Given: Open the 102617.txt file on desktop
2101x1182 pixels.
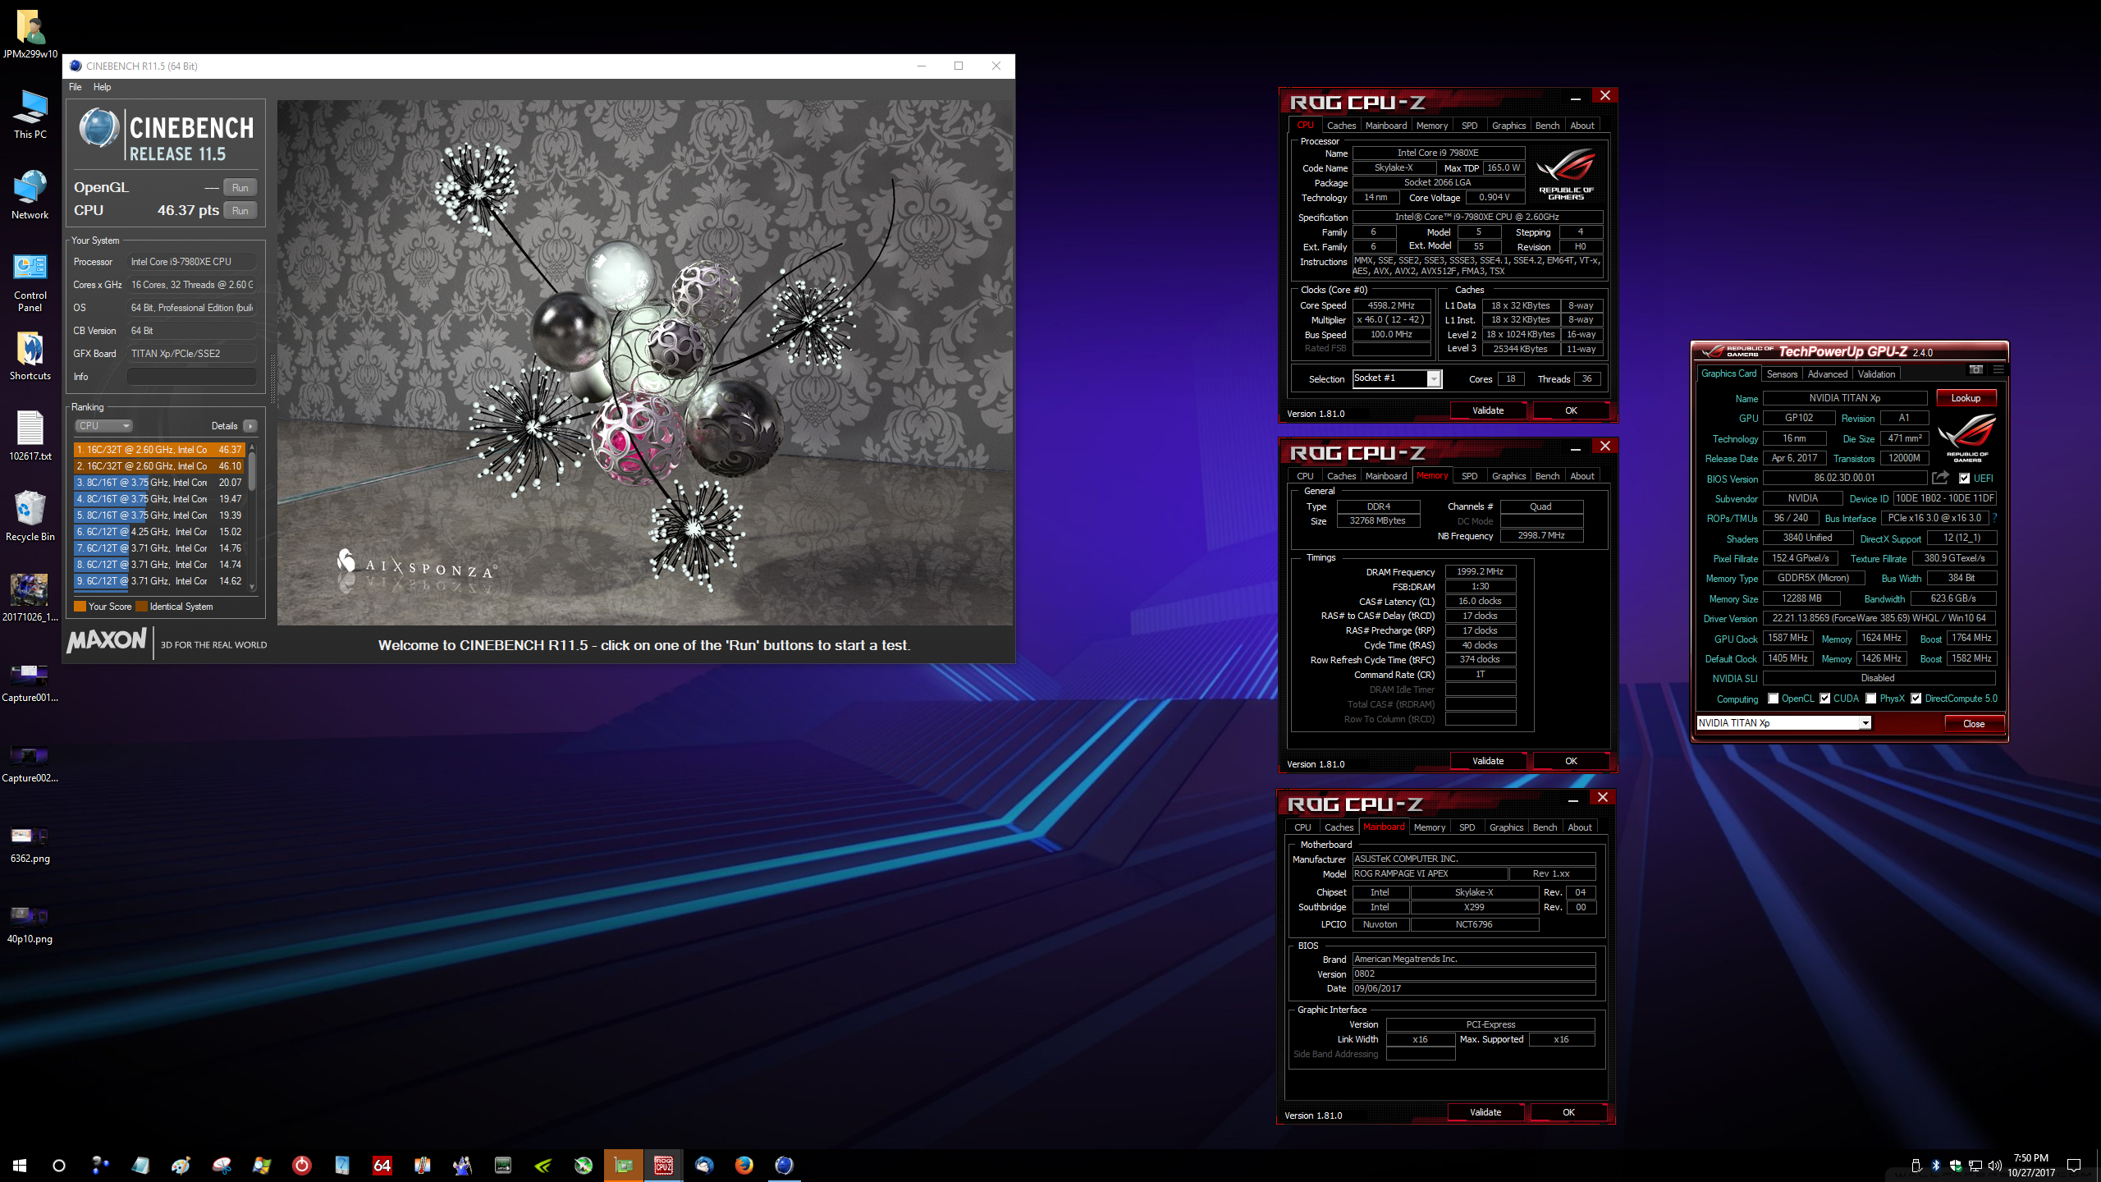Looking at the screenshot, I should pos(30,437).
